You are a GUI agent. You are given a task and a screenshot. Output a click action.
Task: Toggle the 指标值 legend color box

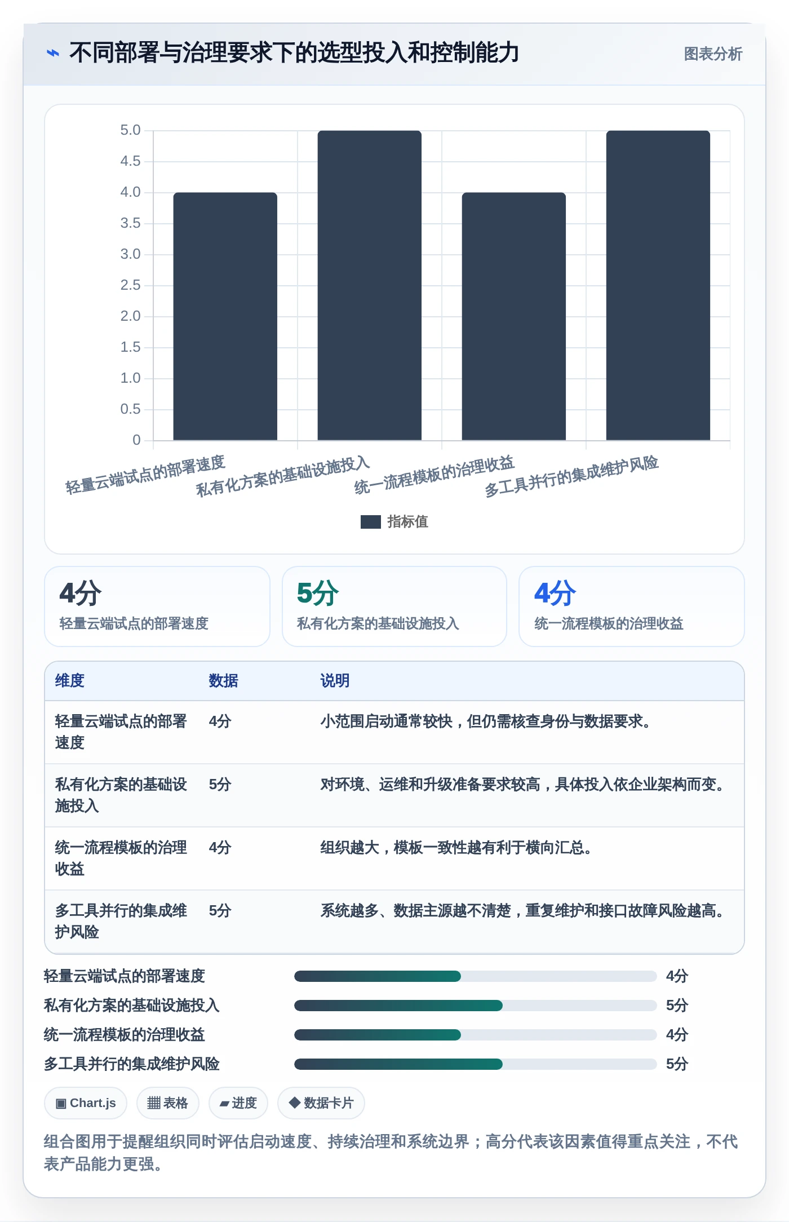[x=371, y=522]
